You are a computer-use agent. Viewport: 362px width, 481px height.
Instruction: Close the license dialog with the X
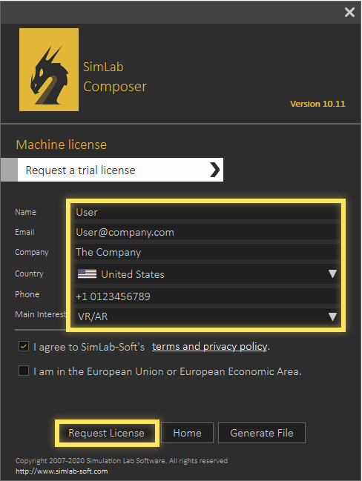(x=349, y=13)
